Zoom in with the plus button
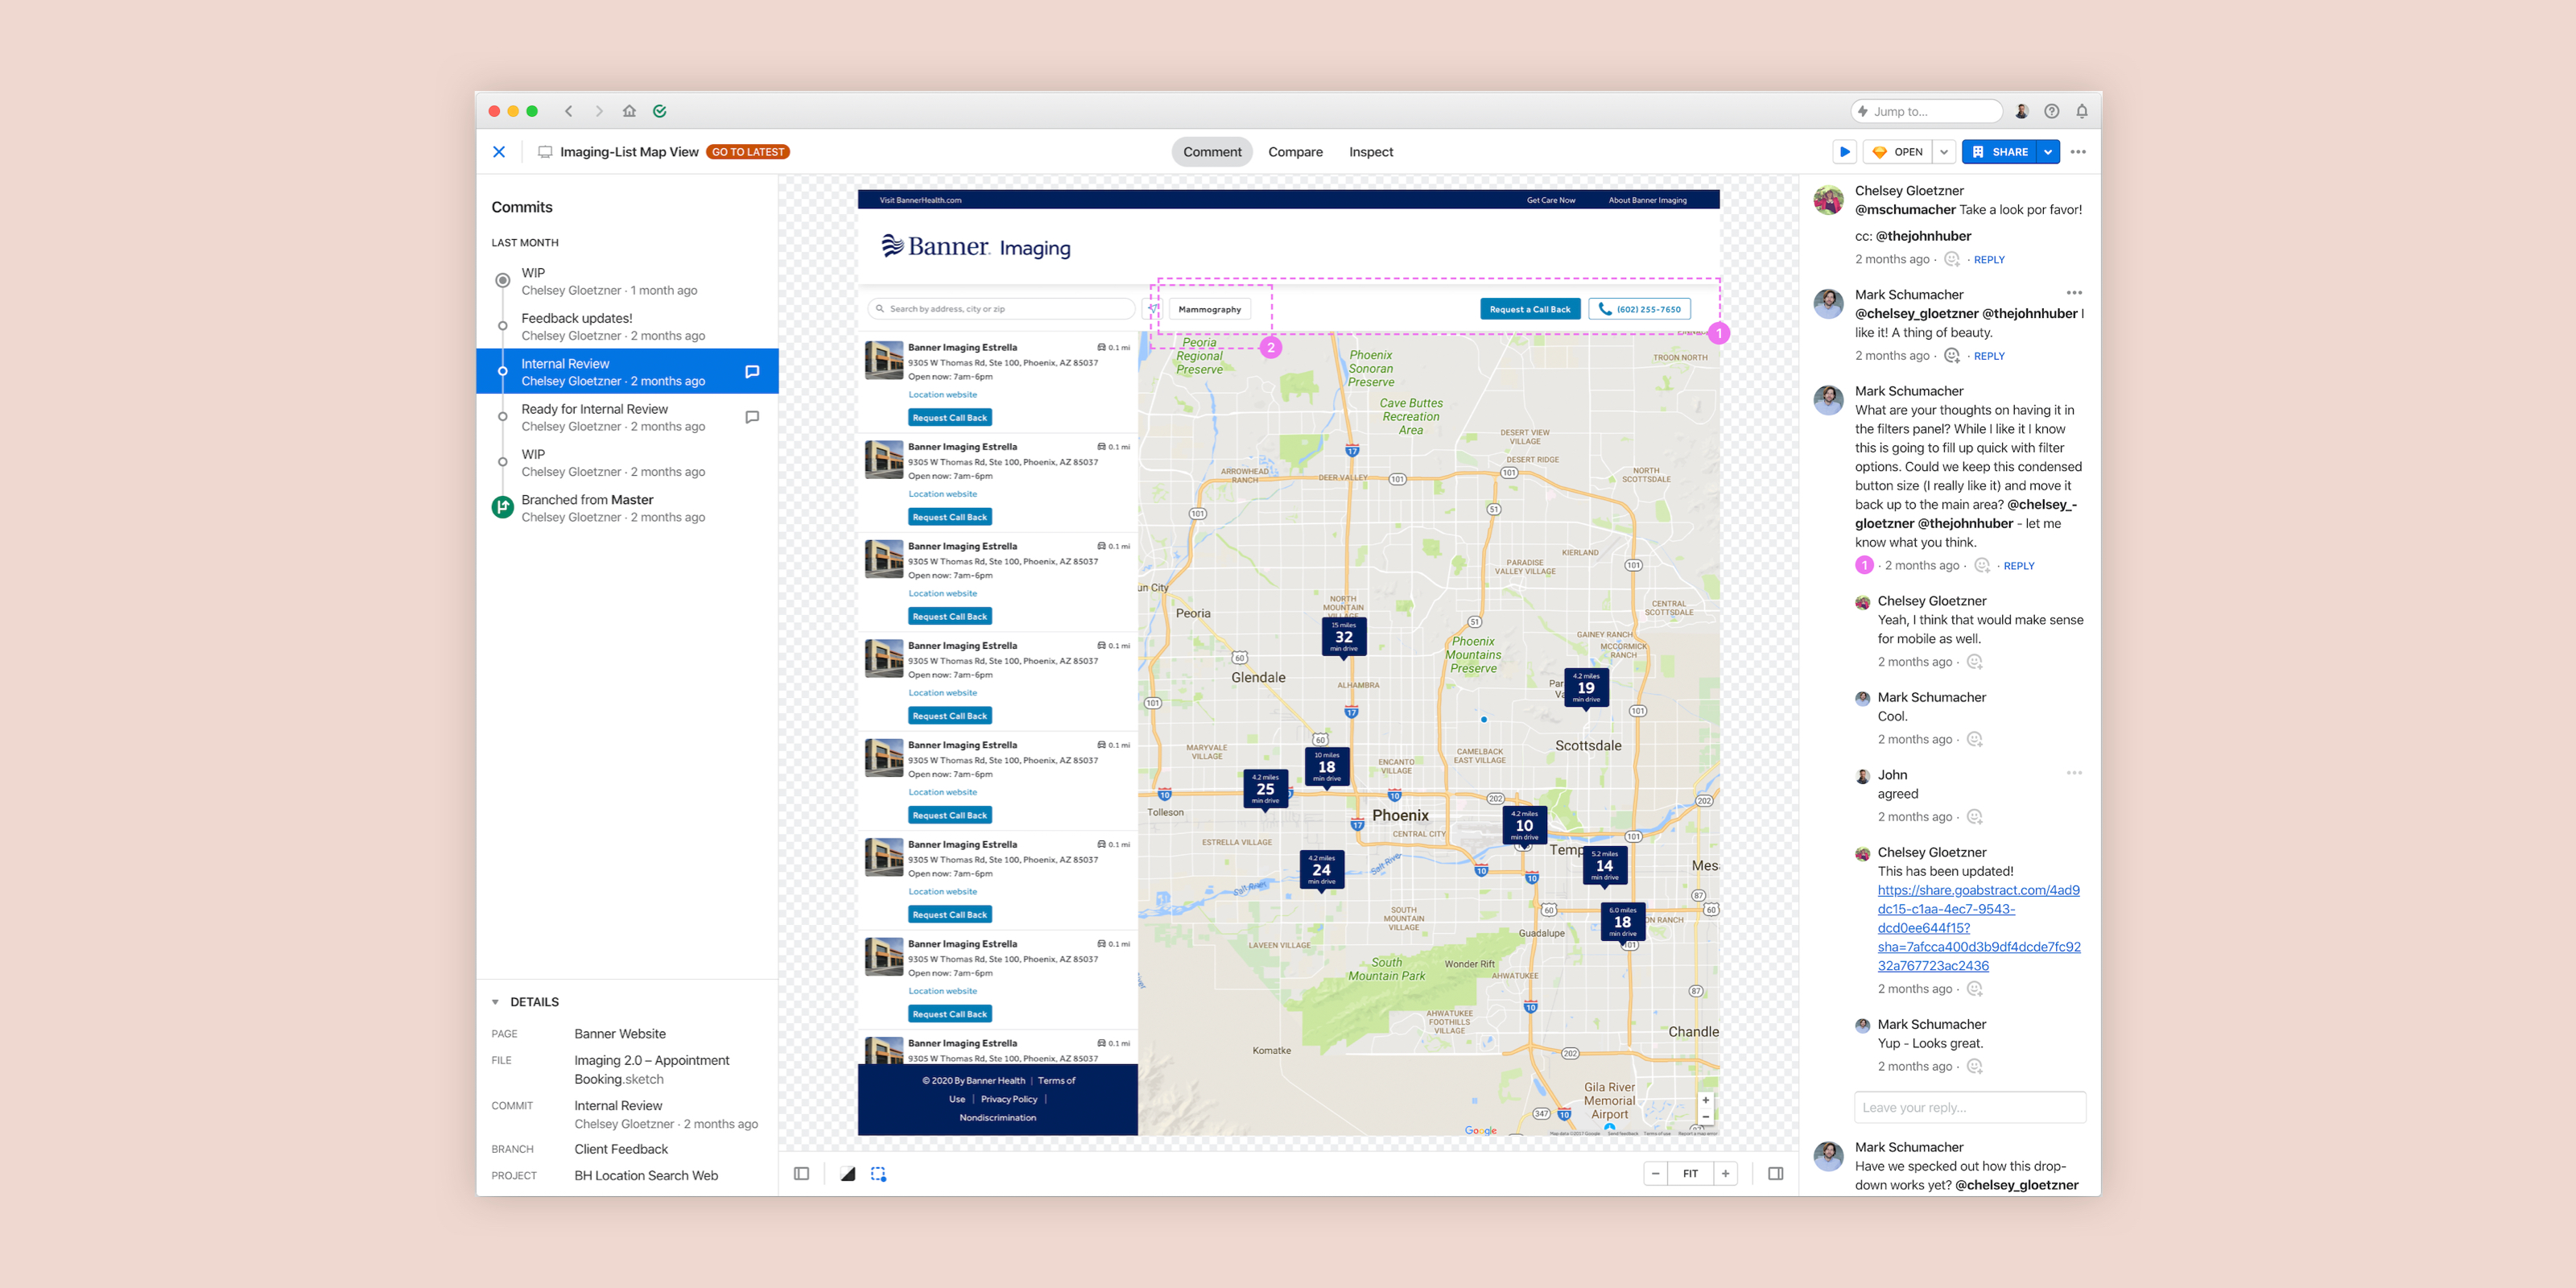 click(1725, 1173)
